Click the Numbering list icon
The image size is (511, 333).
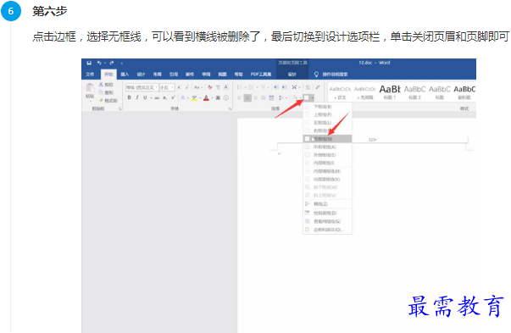click(x=252, y=87)
